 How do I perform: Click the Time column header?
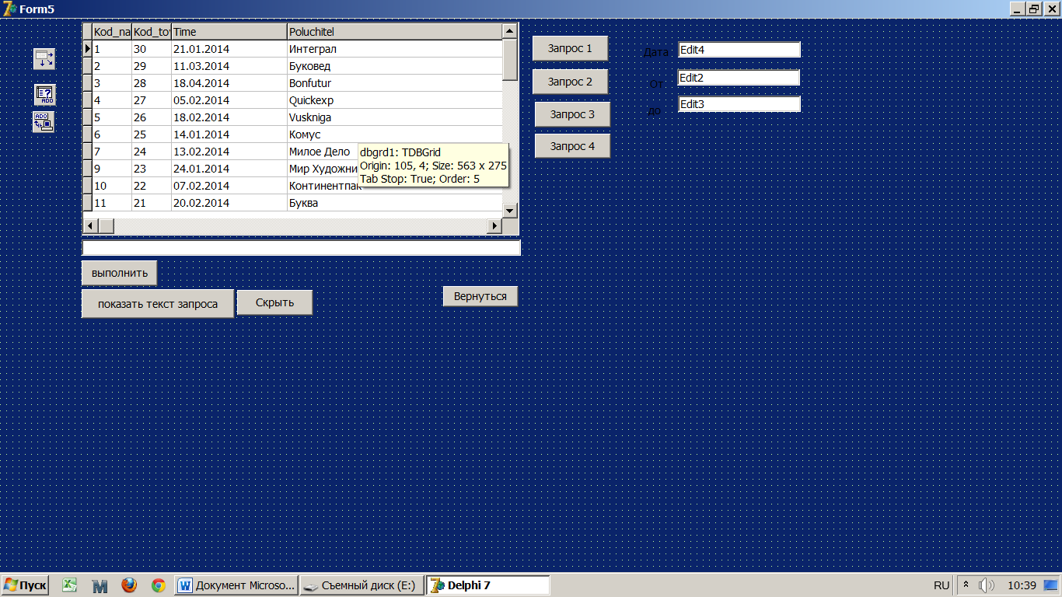coord(229,32)
